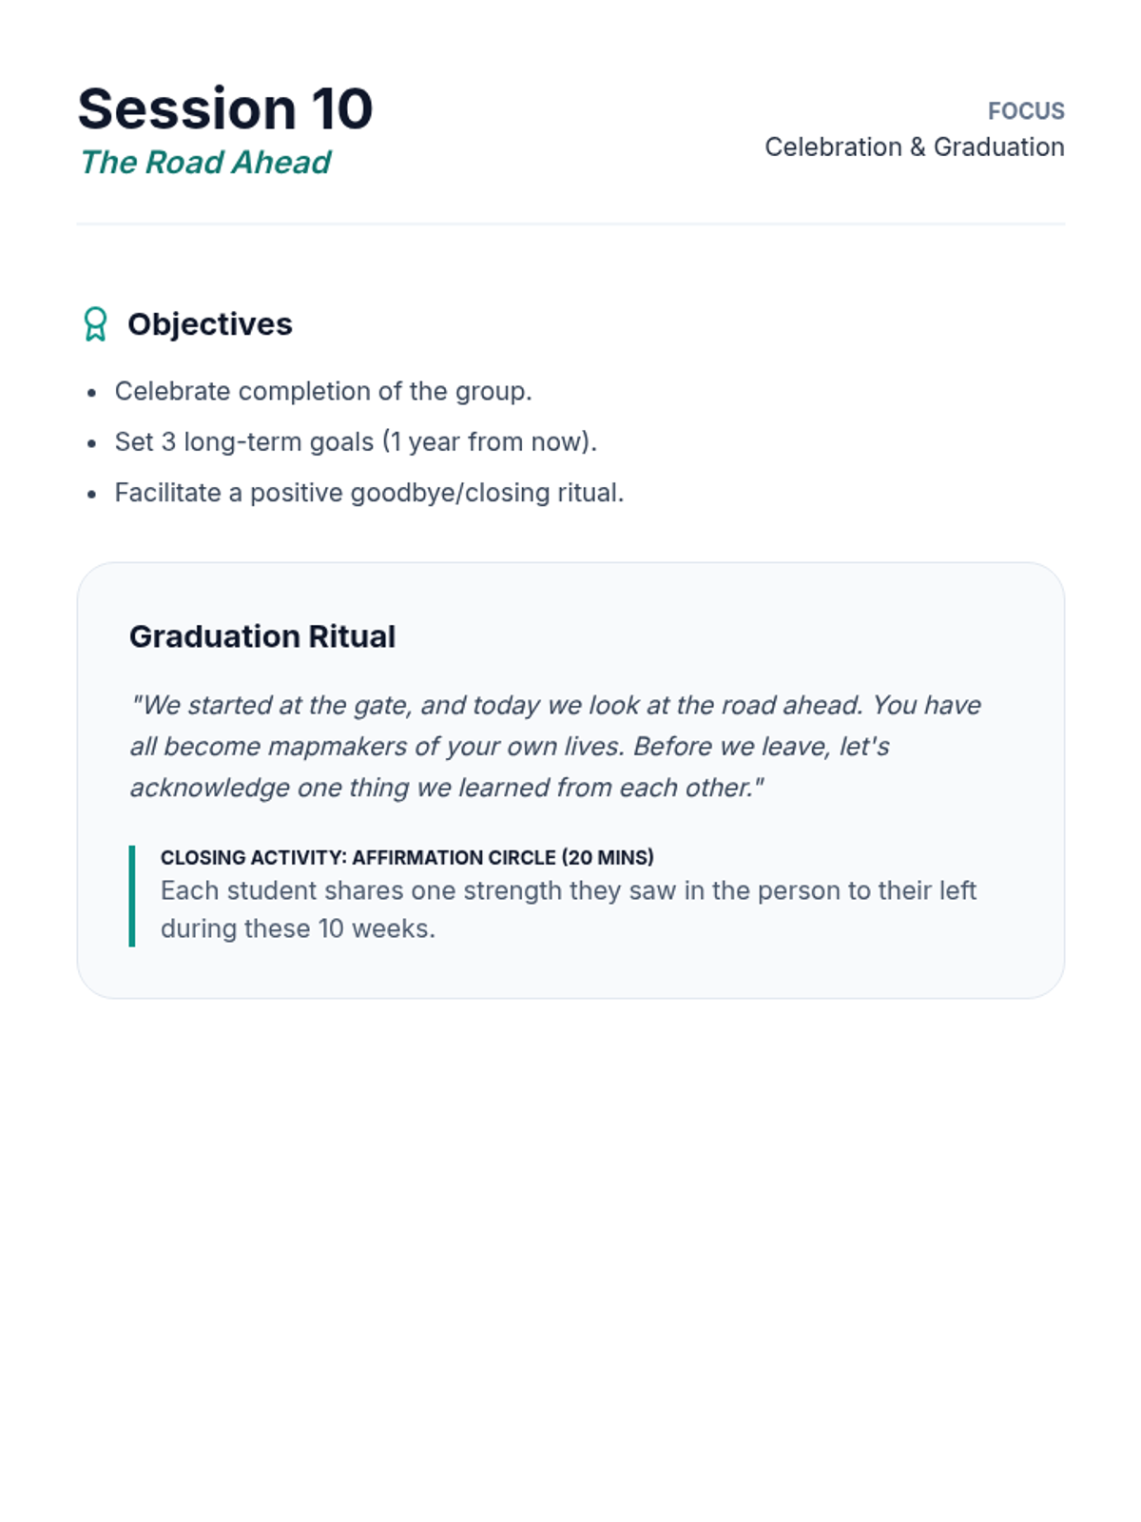
Task: Click the green vertical bar beside Closing Activity
Action: [x=132, y=895]
